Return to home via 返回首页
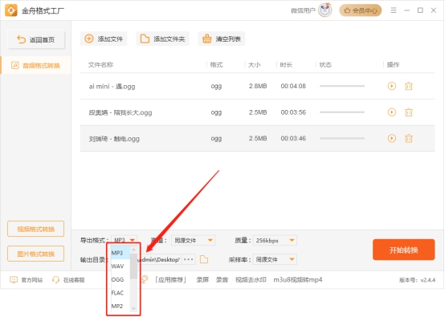 point(36,39)
